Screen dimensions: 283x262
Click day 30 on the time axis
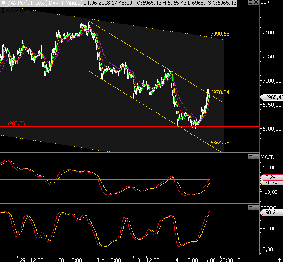61,260
